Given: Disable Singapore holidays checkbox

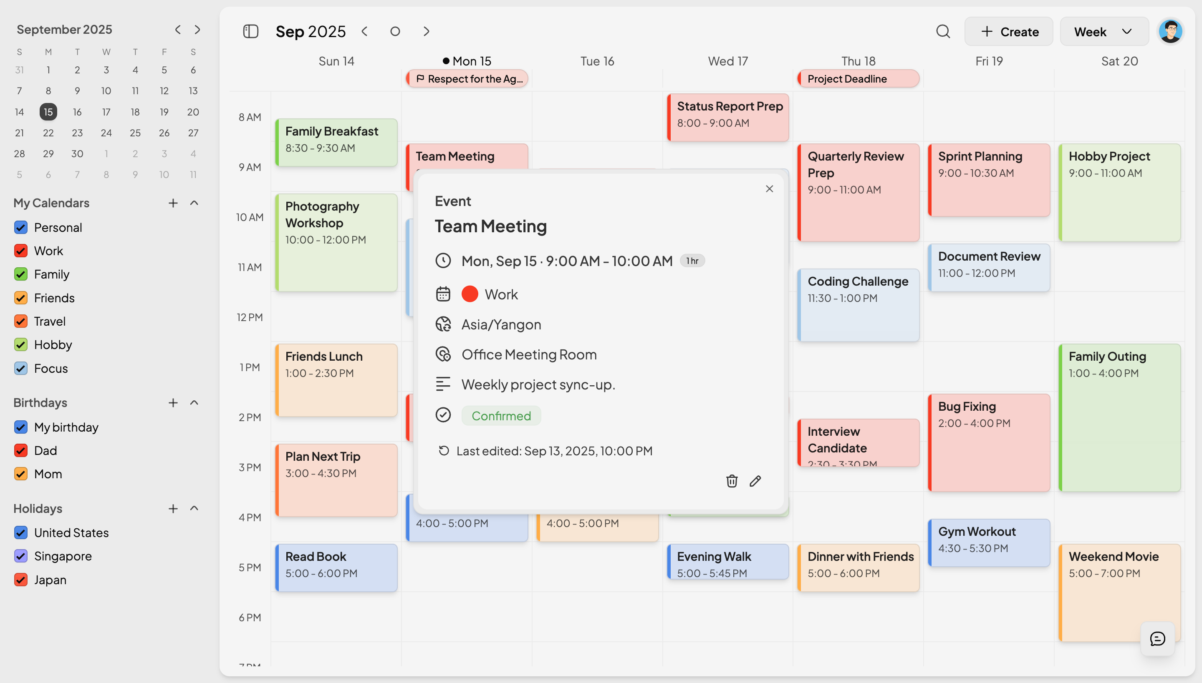Looking at the screenshot, I should (21, 556).
